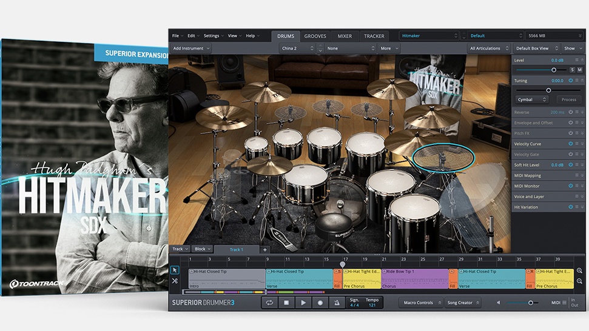Open the Voice and Layer menu icon

(x=577, y=196)
